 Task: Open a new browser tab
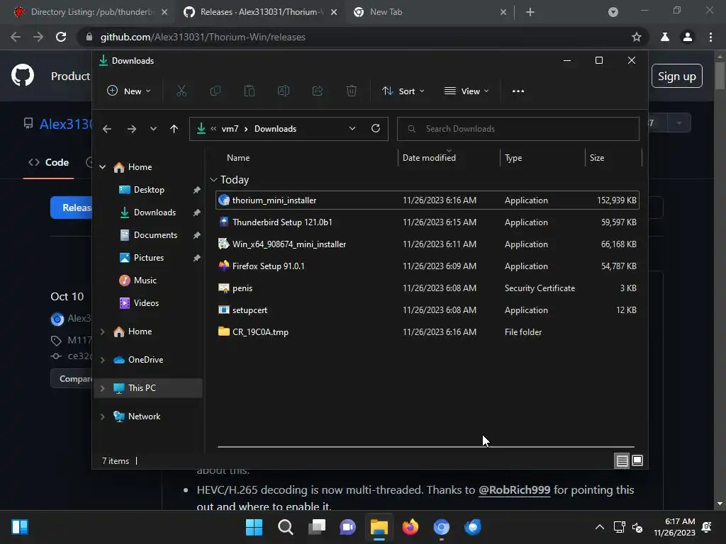click(530, 12)
